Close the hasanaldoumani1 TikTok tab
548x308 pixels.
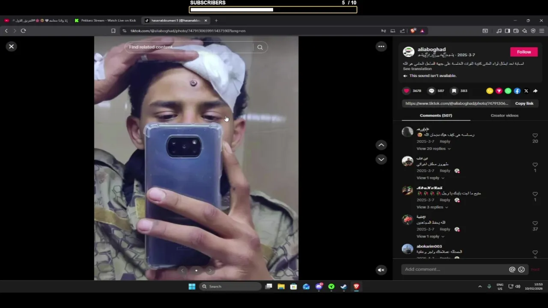click(205, 21)
